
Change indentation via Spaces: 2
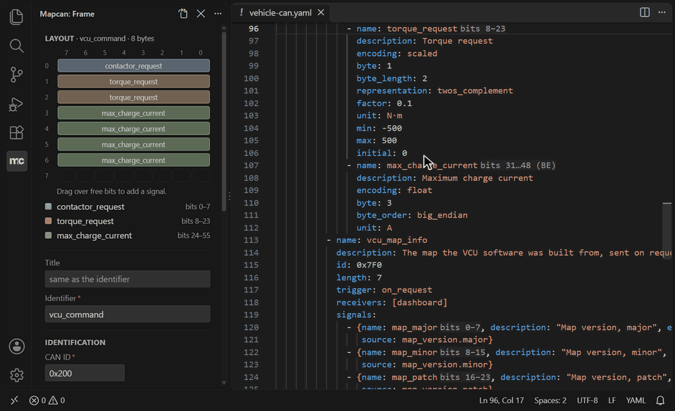[550, 400]
